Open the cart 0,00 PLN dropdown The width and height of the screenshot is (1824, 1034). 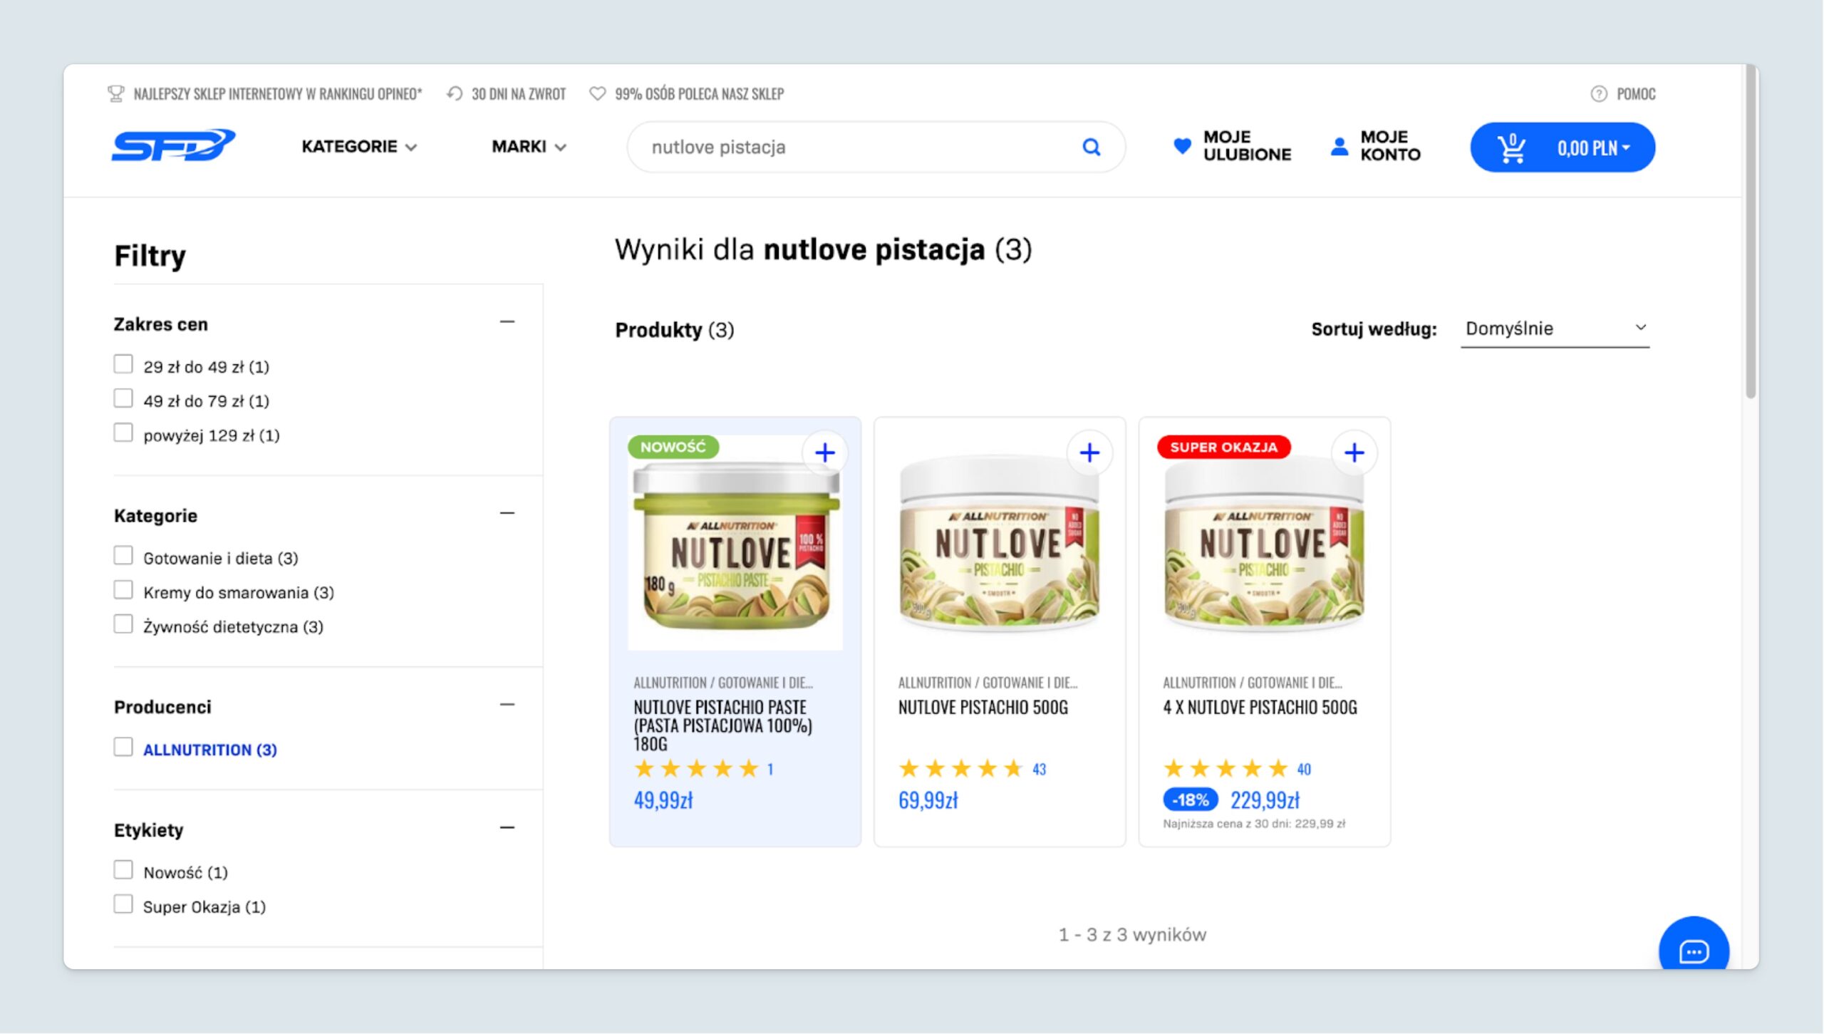pyautogui.click(x=1593, y=148)
